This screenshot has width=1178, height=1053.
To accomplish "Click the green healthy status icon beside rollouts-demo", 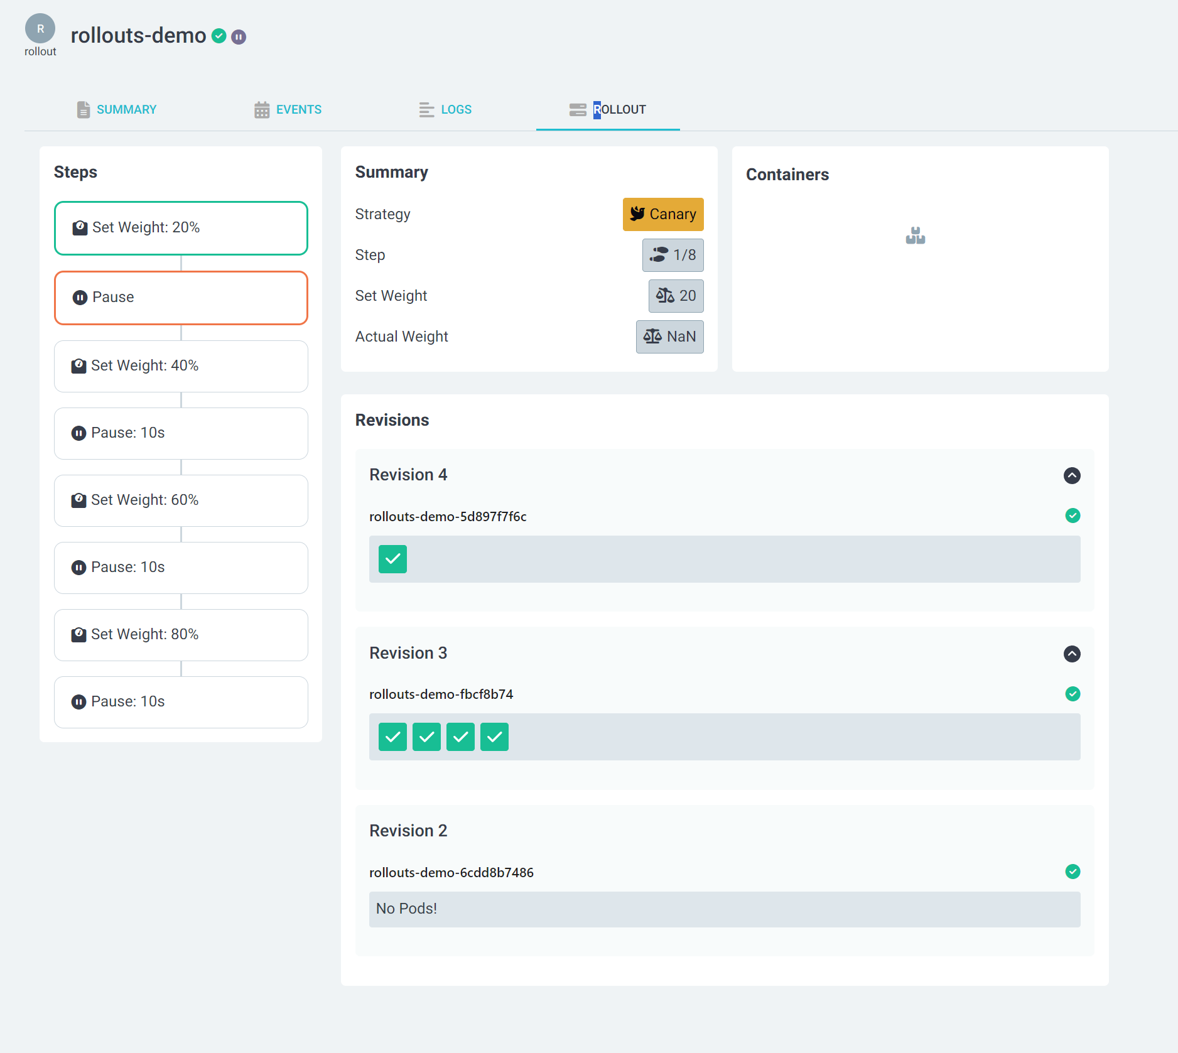I will coord(219,36).
